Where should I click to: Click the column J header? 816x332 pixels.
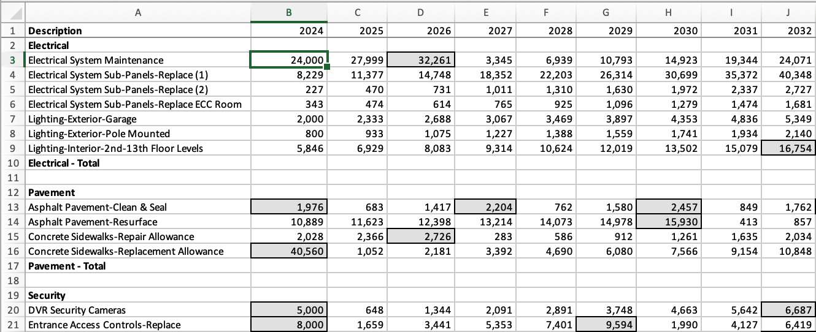click(790, 13)
